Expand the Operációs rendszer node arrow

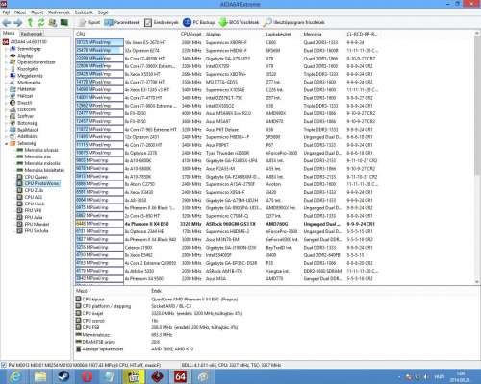6,62
